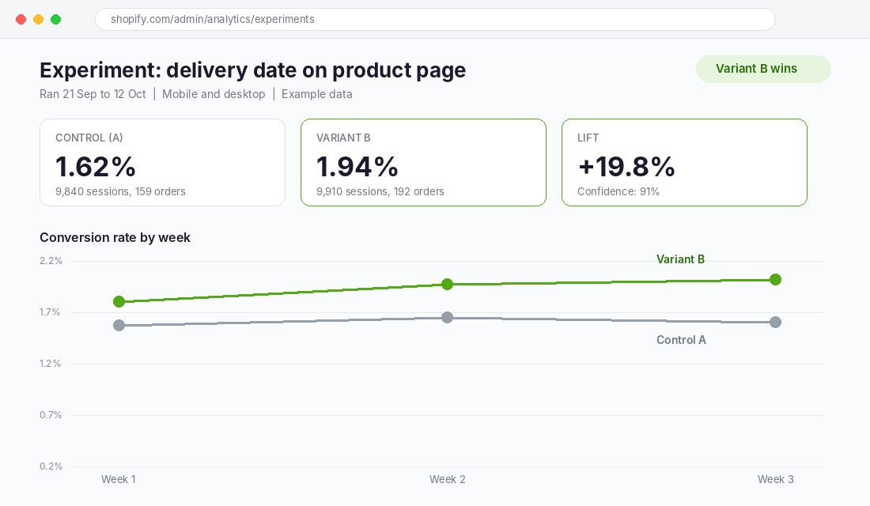Click the '1.7%' y-axis label
The width and height of the screenshot is (870, 506).
(50, 312)
